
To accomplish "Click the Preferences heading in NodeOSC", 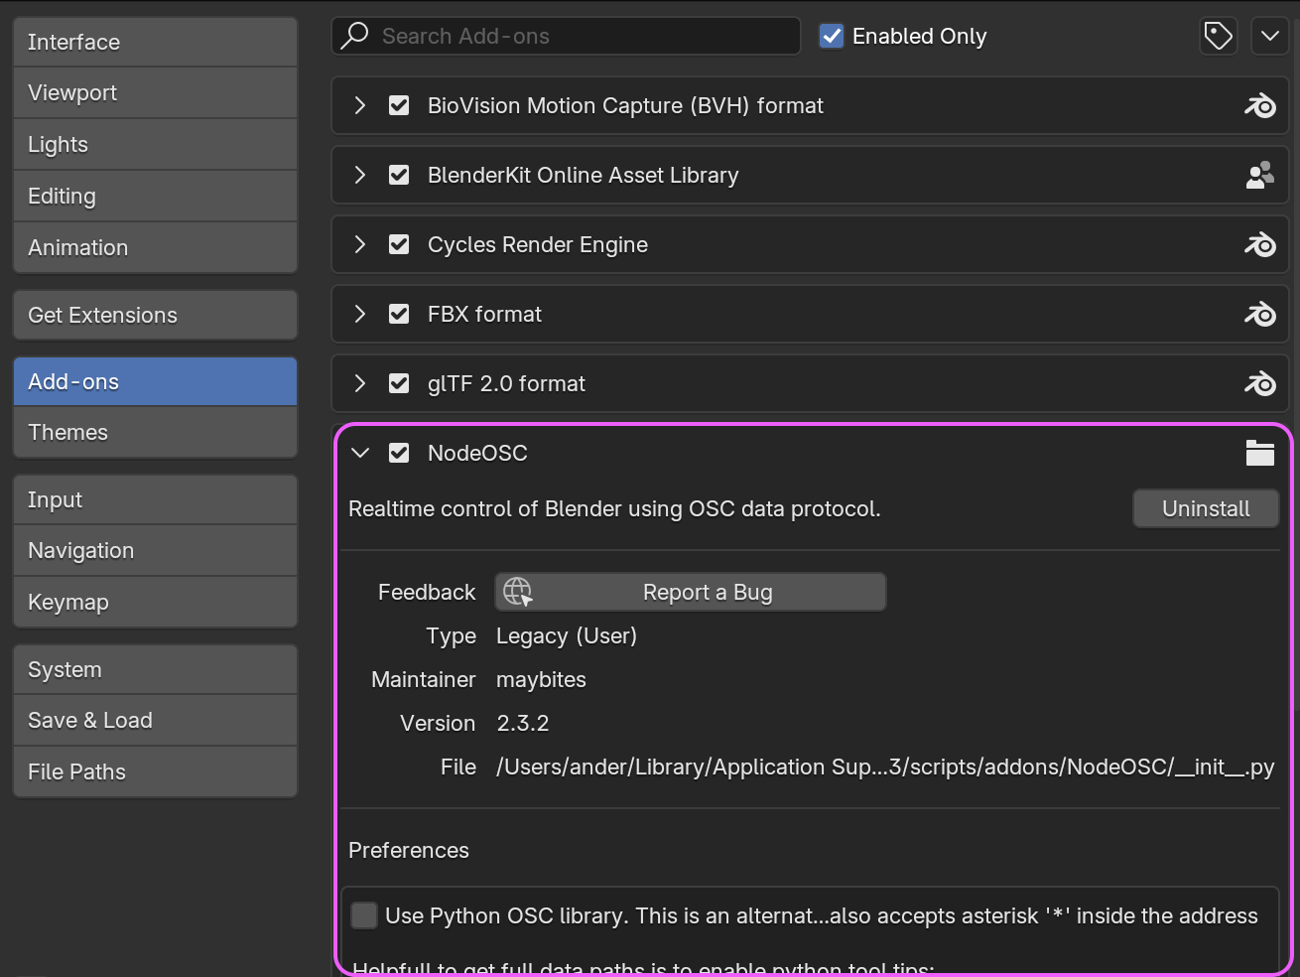I will point(409,850).
